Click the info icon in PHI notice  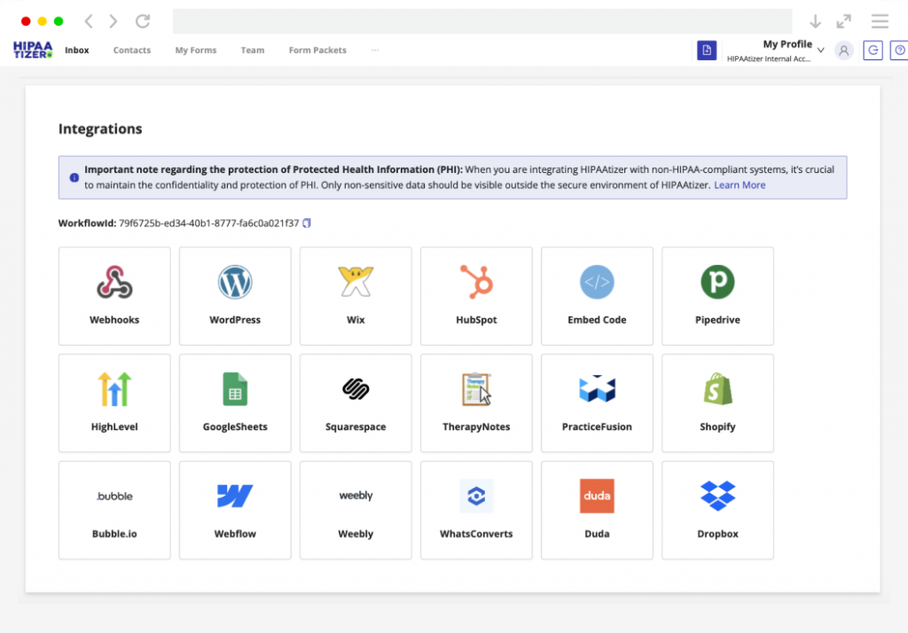pos(74,178)
